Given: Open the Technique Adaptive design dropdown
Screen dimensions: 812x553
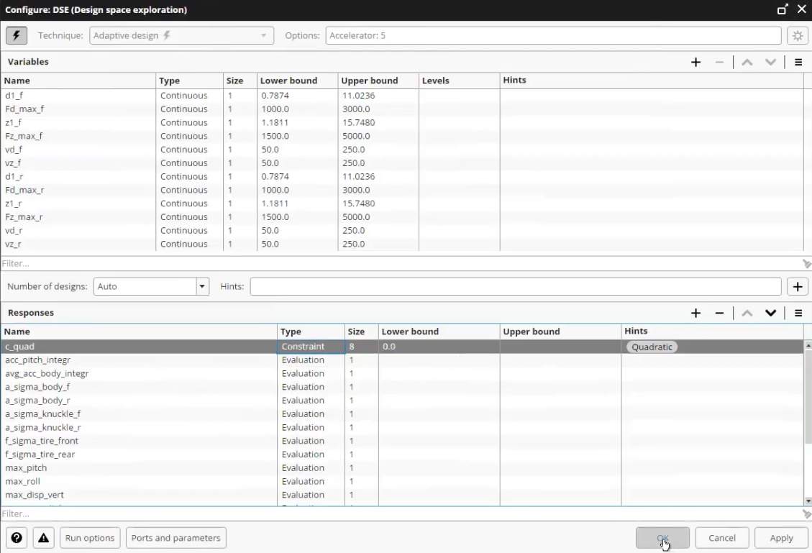Looking at the screenshot, I should click(x=181, y=35).
